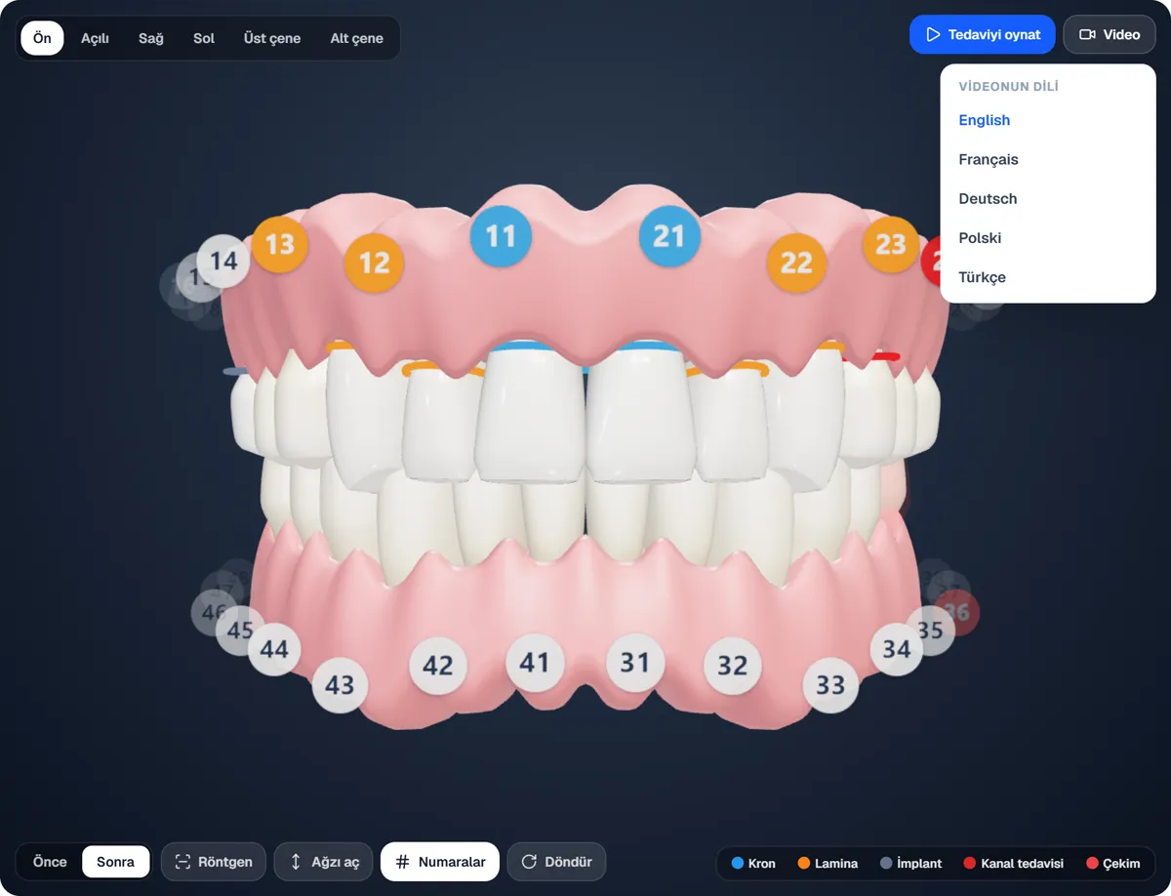
Task: Click the Çekim legend entry
Action: point(1111,864)
